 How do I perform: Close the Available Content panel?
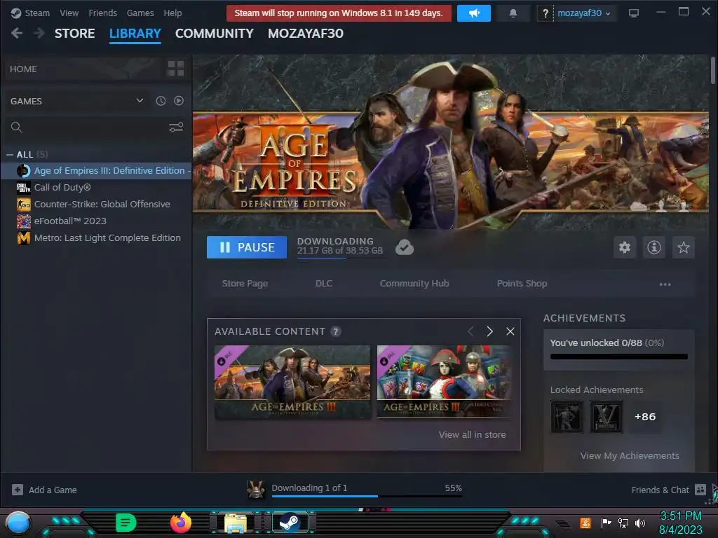510,331
